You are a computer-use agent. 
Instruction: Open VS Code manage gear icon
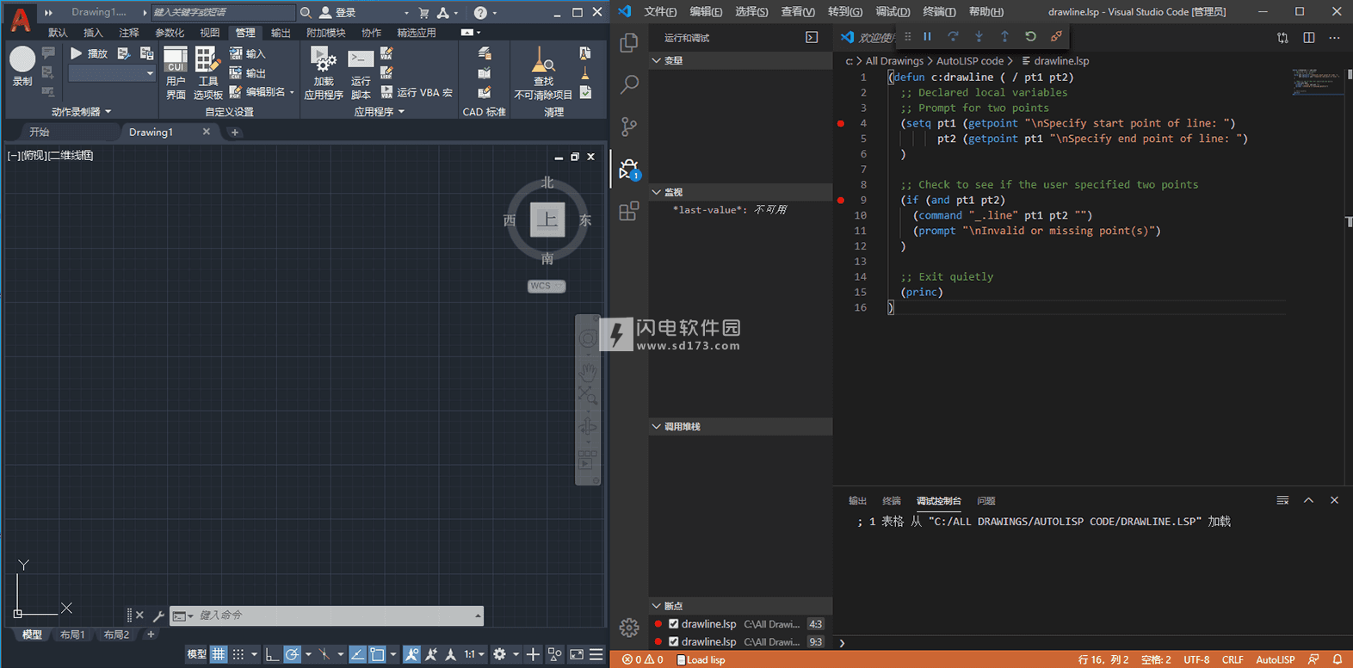click(629, 628)
